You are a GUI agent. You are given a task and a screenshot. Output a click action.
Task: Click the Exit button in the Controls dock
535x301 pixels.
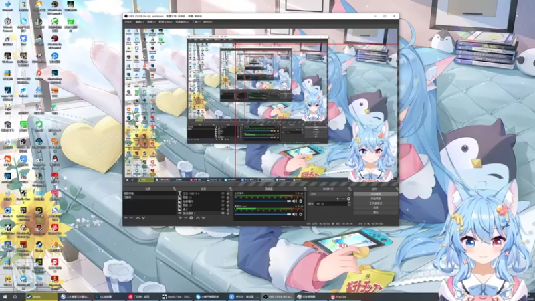(x=375, y=212)
